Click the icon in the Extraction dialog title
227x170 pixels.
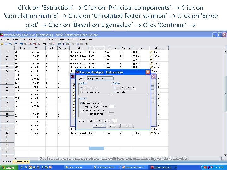[78, 72]
